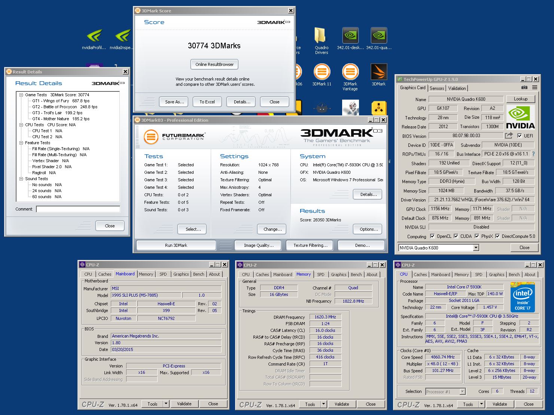
Task: Open the SPD tab in the Memory CPU-Z window
Action: [x=321, y=275]
